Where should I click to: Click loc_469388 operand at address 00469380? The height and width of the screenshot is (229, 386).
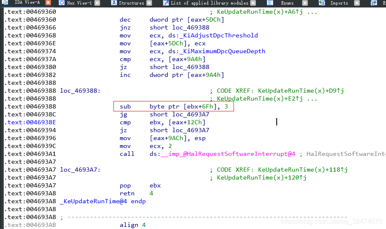191,67
